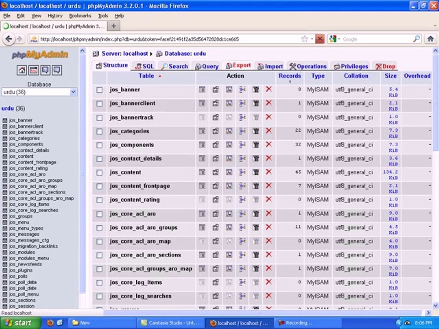Search icon for jos_core_acl_aro_sections row

pos(229,255)
